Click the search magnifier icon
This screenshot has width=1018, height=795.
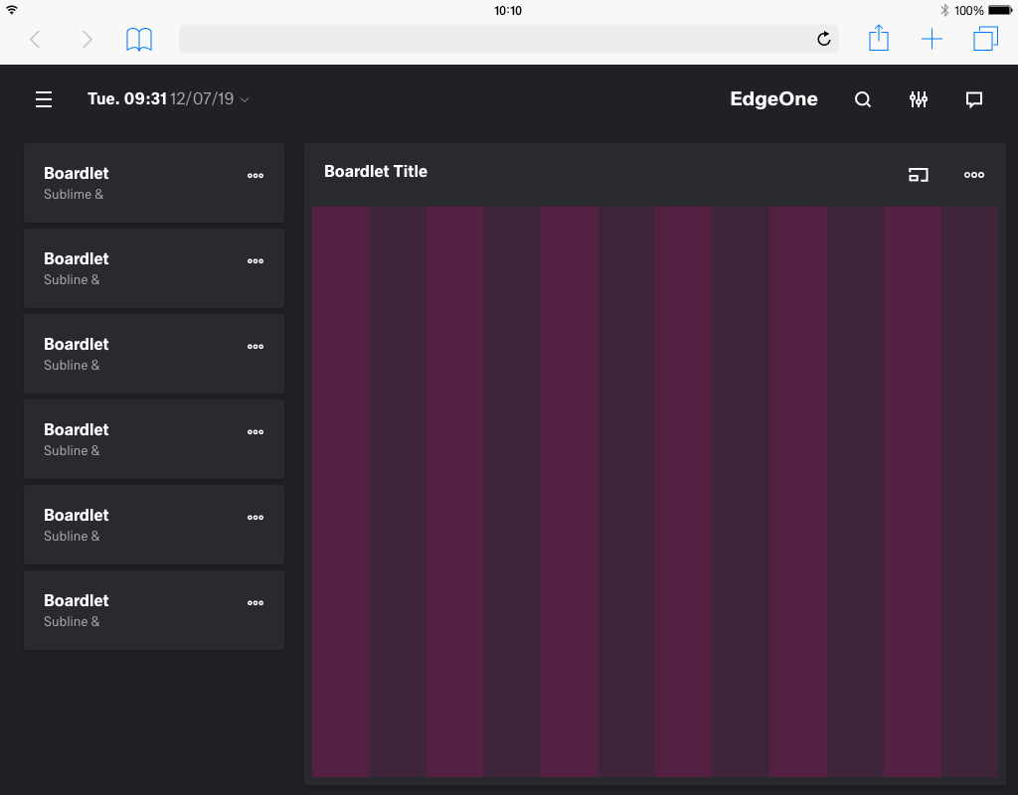click(x=863, y=99)
